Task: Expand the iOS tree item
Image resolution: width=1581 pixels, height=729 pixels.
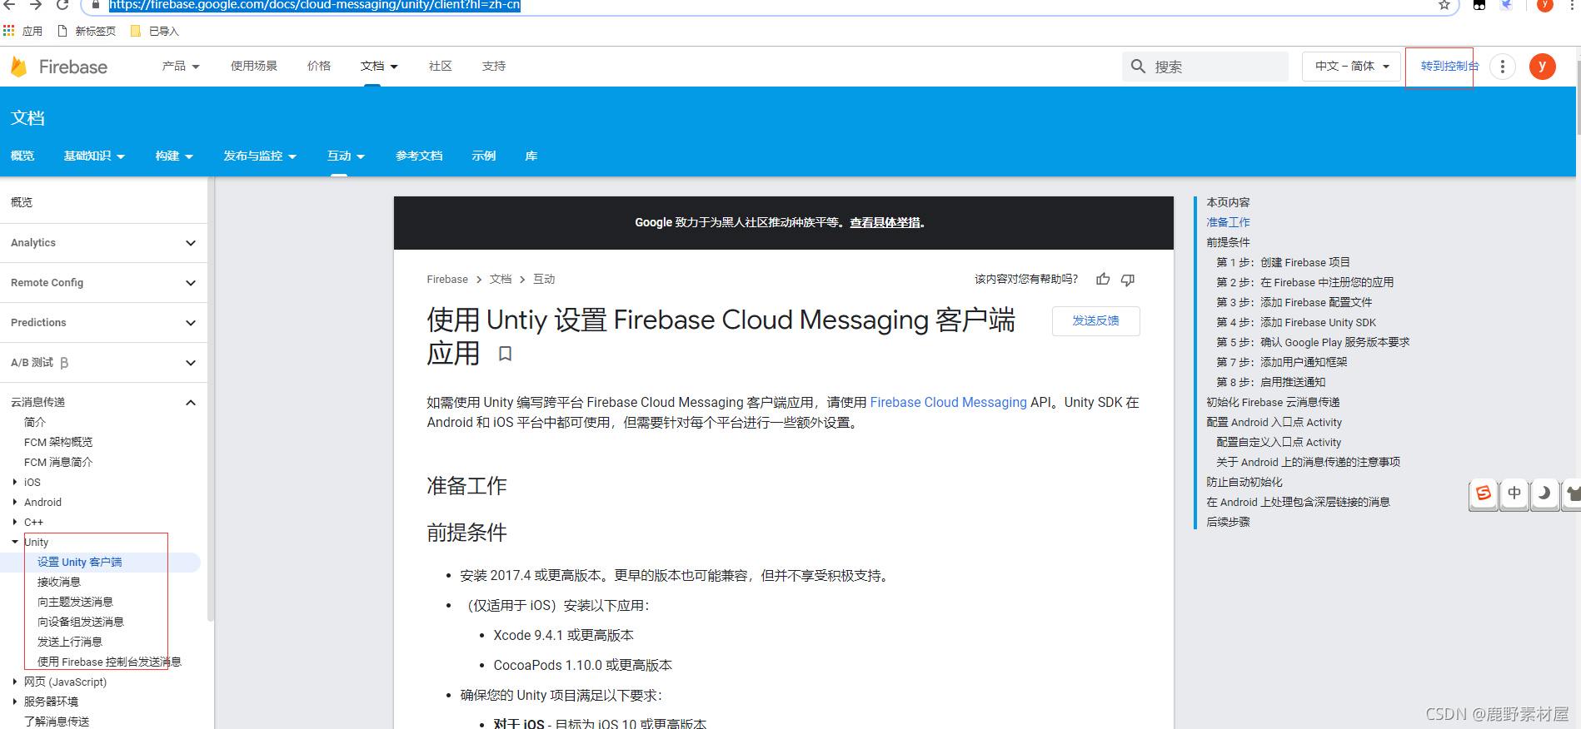Action: 15,482
